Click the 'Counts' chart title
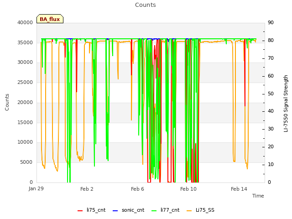This screenshot has height=219, width=292. click(x=146, y=5)
